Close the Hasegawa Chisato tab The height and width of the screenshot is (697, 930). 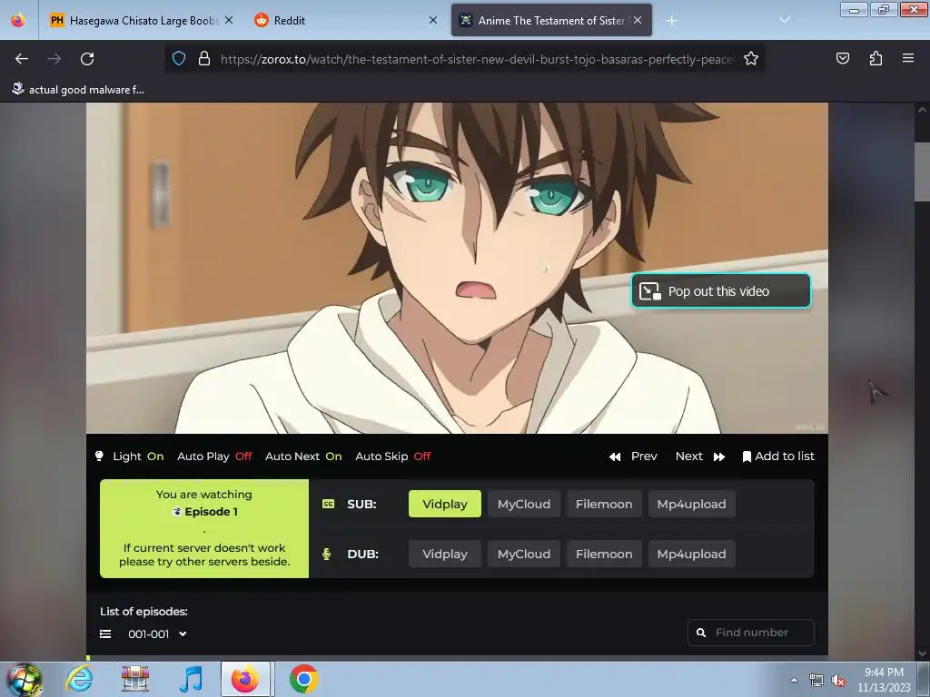(x=229, y=20)
